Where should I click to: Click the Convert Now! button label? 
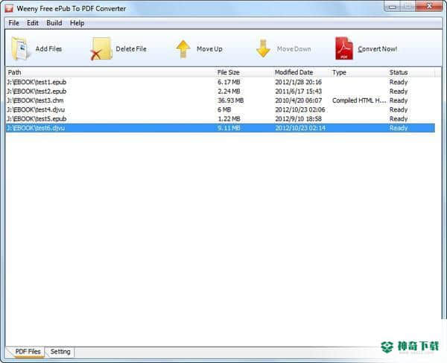click(x=378, y=49)
